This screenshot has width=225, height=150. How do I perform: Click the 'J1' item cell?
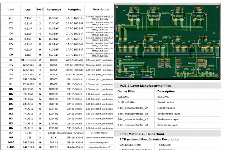pos(11,60)
